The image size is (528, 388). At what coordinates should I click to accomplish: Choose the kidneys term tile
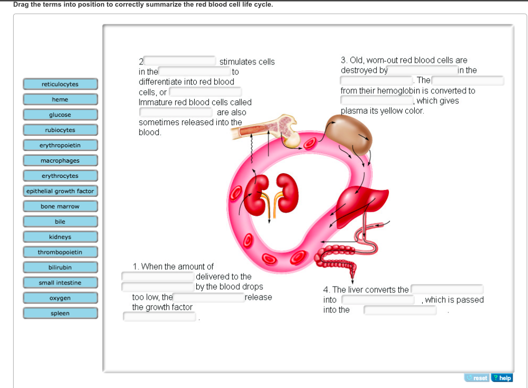coord(60,237)
